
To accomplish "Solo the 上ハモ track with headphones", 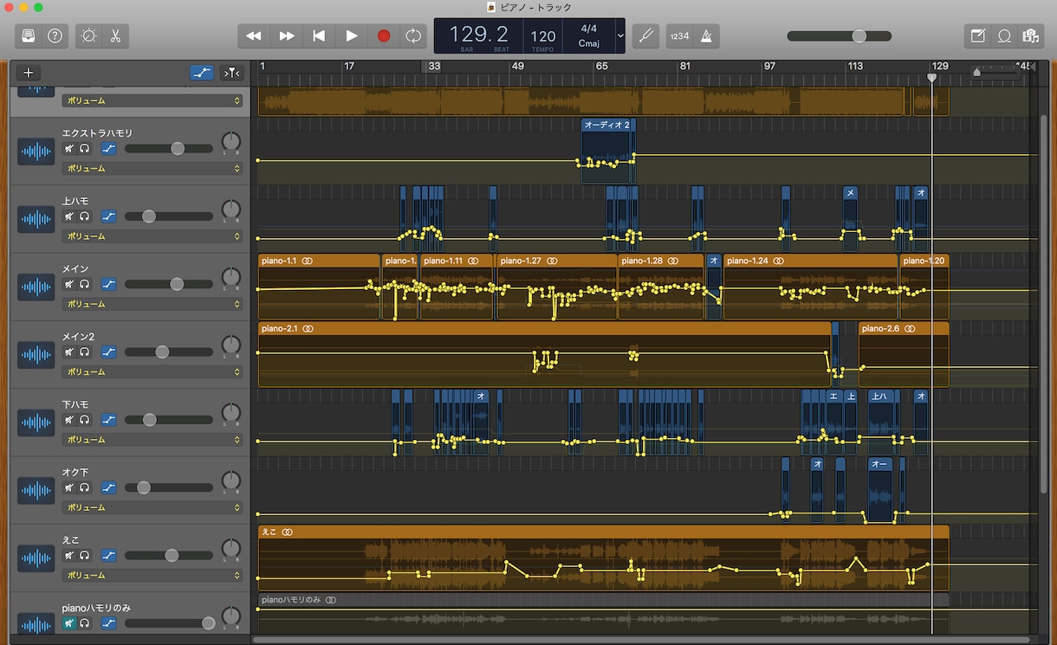I will pyautogui.click(x=84, y=216).
